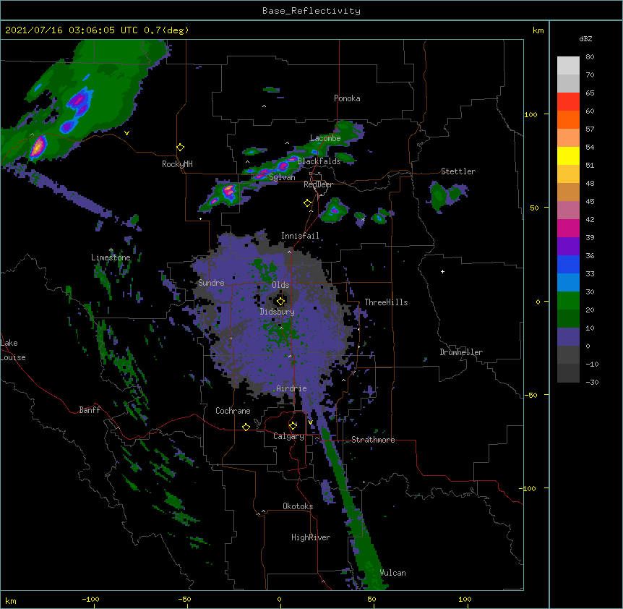This screenshot has width=623, height=609.
Task: Click the Vulcan label
Action: pos(392,573)
